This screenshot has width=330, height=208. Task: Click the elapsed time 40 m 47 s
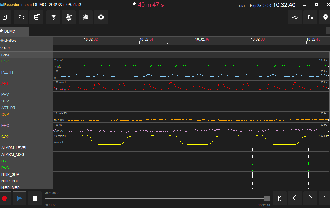click(x=151, y=5)
